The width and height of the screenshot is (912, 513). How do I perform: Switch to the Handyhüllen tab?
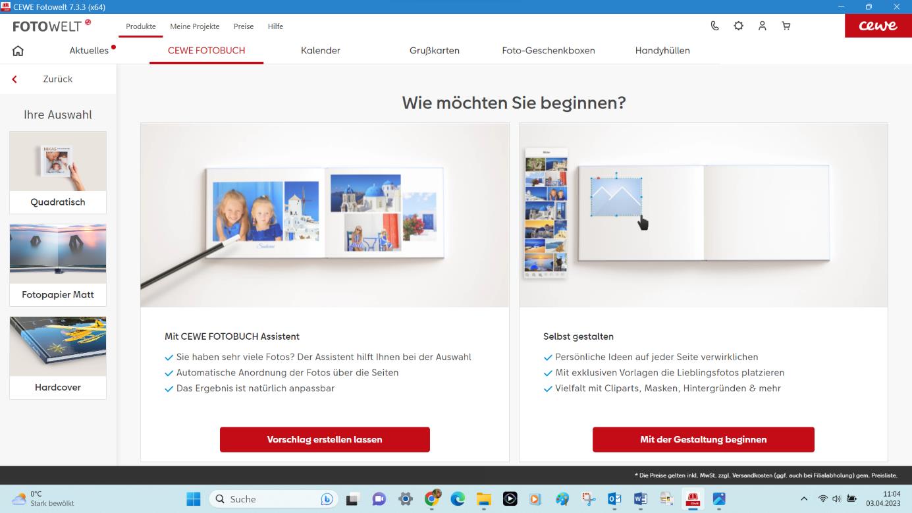(x=662, y=51)
